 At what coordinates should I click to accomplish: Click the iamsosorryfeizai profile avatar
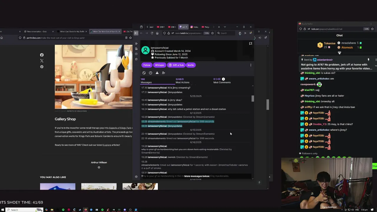point(145,50)
